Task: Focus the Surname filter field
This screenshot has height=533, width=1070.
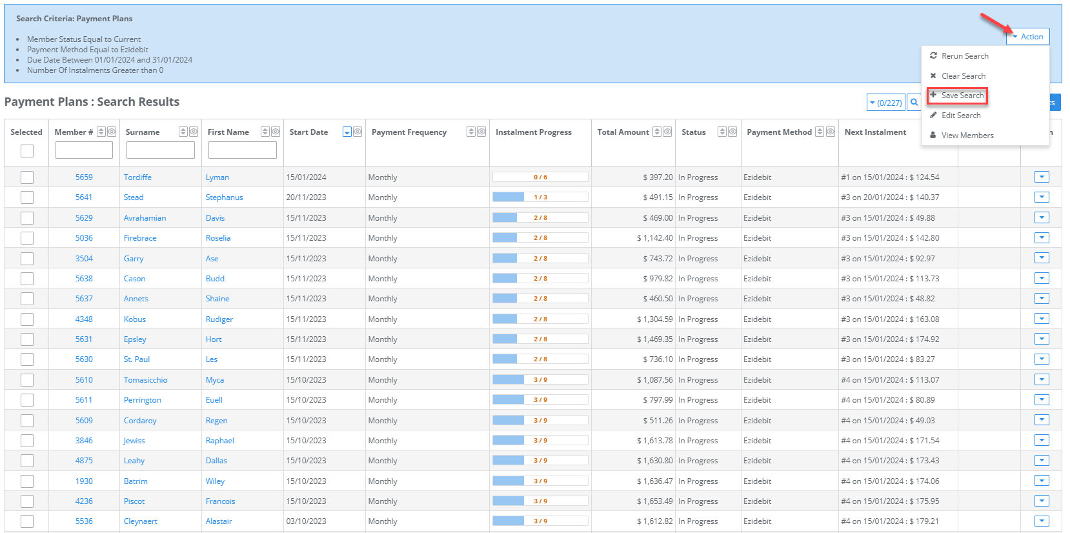Action: [161, 150]
